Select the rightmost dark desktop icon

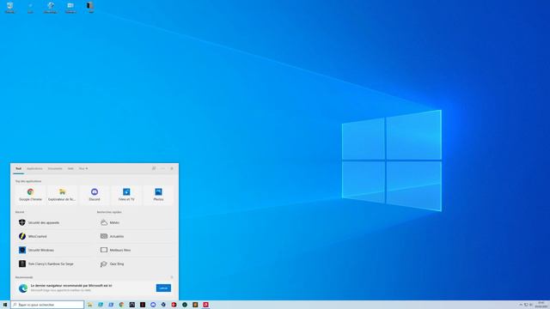point(90,8)
